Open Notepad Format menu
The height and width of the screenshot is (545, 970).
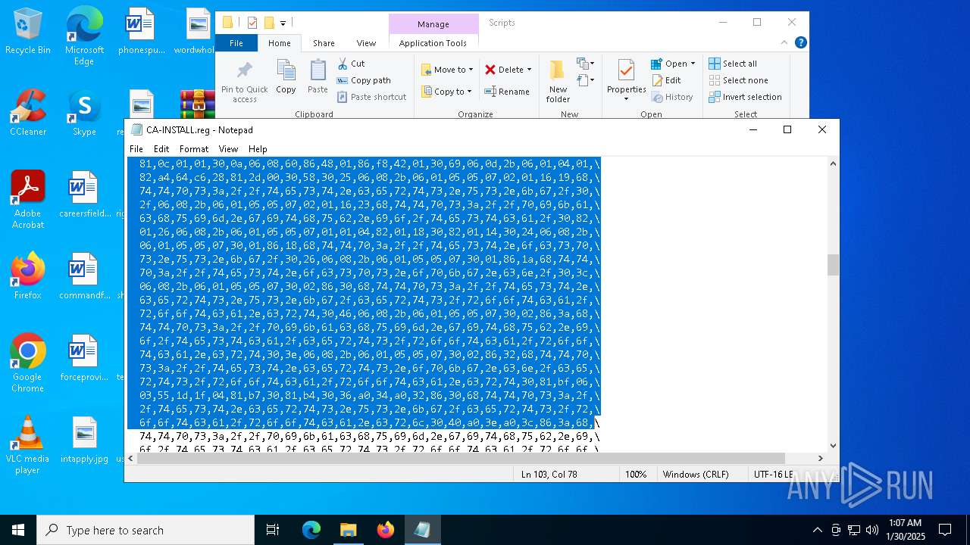pos(194,149)
